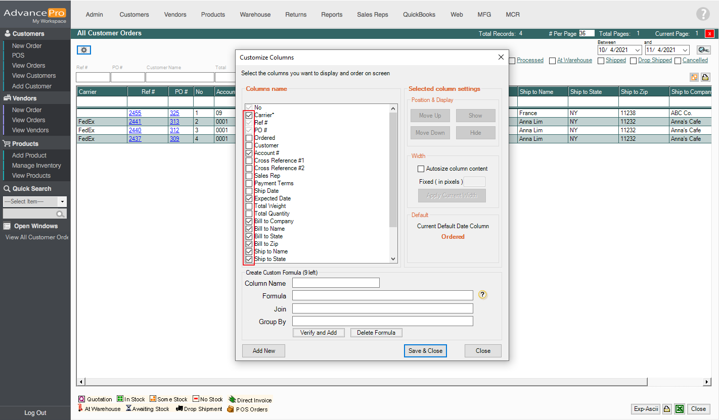Image resolution: width=719 pixels, height=420 pixels.
Task: Click the Verify and Add button
Action: pos(319,333)
